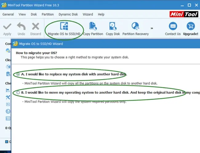Open the Disk menu
The width and height of the screenshot is (200, 153).
point(34,14)
